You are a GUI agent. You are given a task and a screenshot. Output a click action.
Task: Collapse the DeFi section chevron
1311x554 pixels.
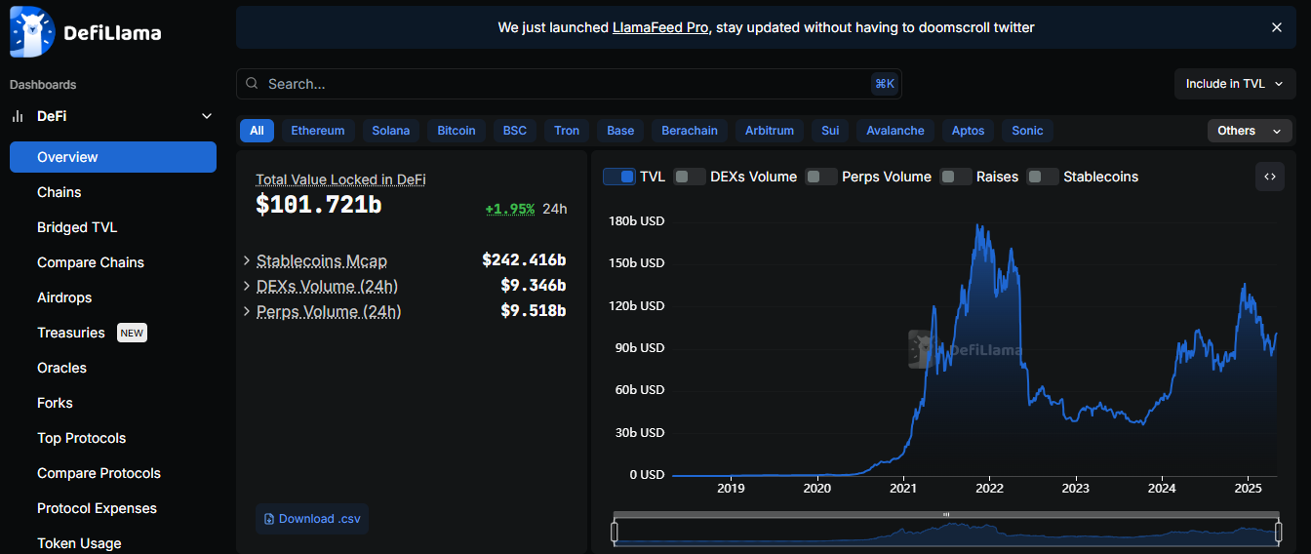pos(207,116)
